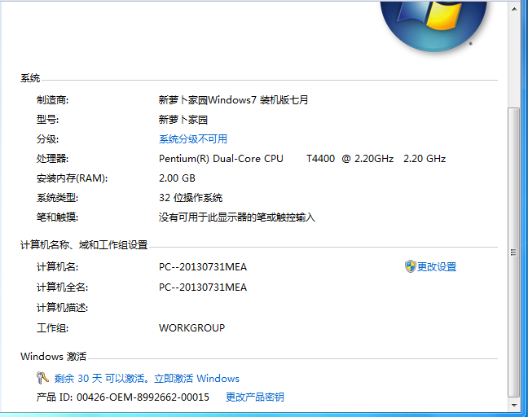Open the 更改设置 link

[x=437, y=267]
